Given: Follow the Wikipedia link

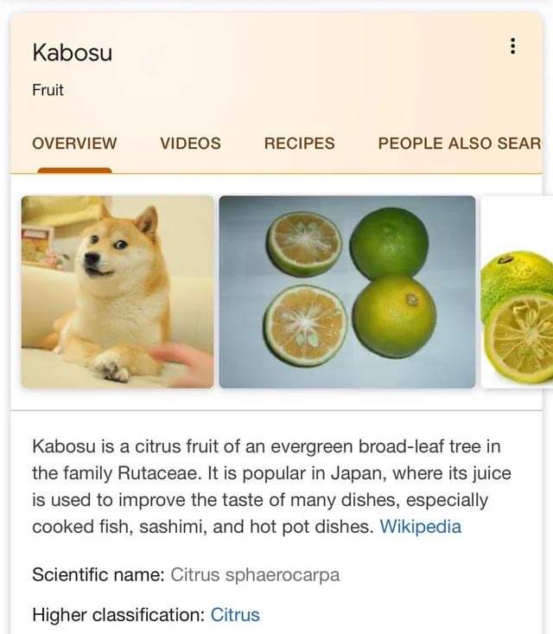Looking at the screenshot, I should 421,527.
